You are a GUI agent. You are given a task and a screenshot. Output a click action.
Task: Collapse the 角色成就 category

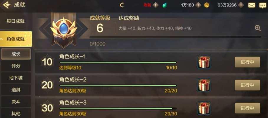click(x=16, y=39)
